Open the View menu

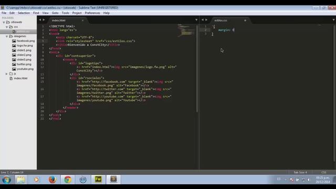46,13
